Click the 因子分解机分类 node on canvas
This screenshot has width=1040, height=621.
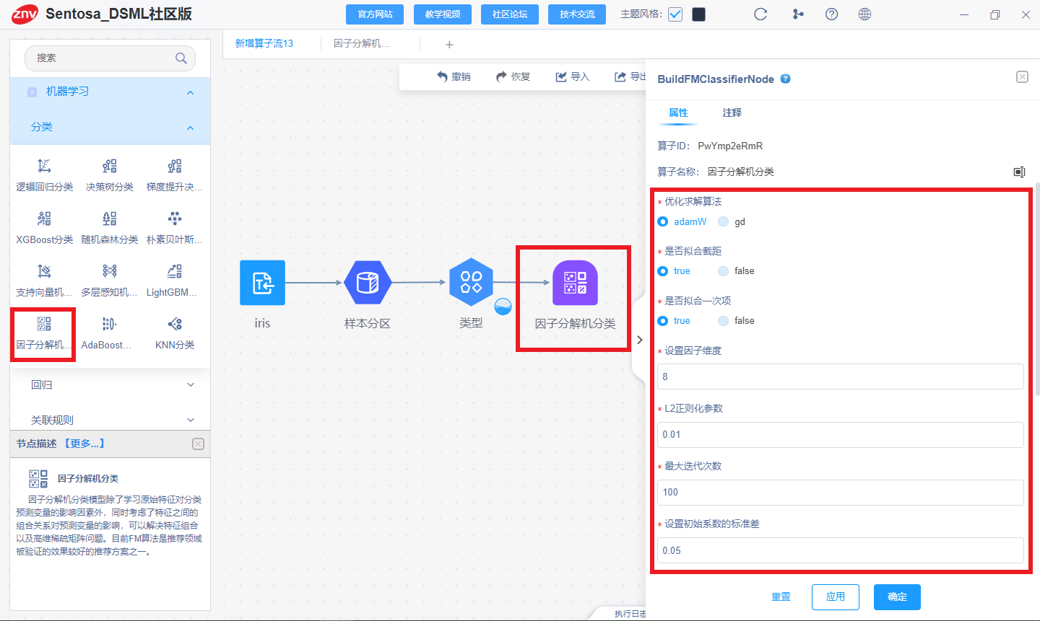click(x=575, y=283)
